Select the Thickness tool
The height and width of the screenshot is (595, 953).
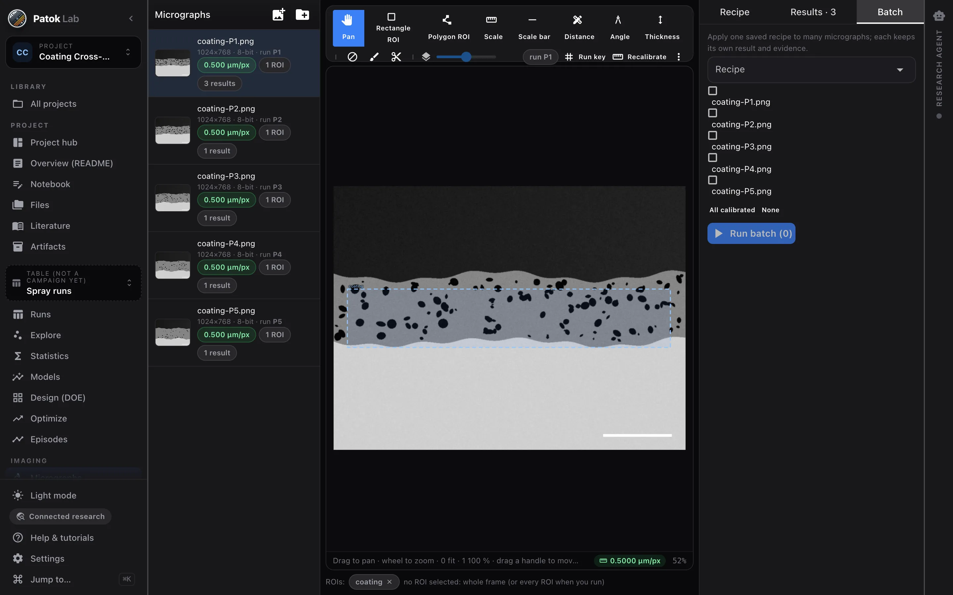pos(661,27)
